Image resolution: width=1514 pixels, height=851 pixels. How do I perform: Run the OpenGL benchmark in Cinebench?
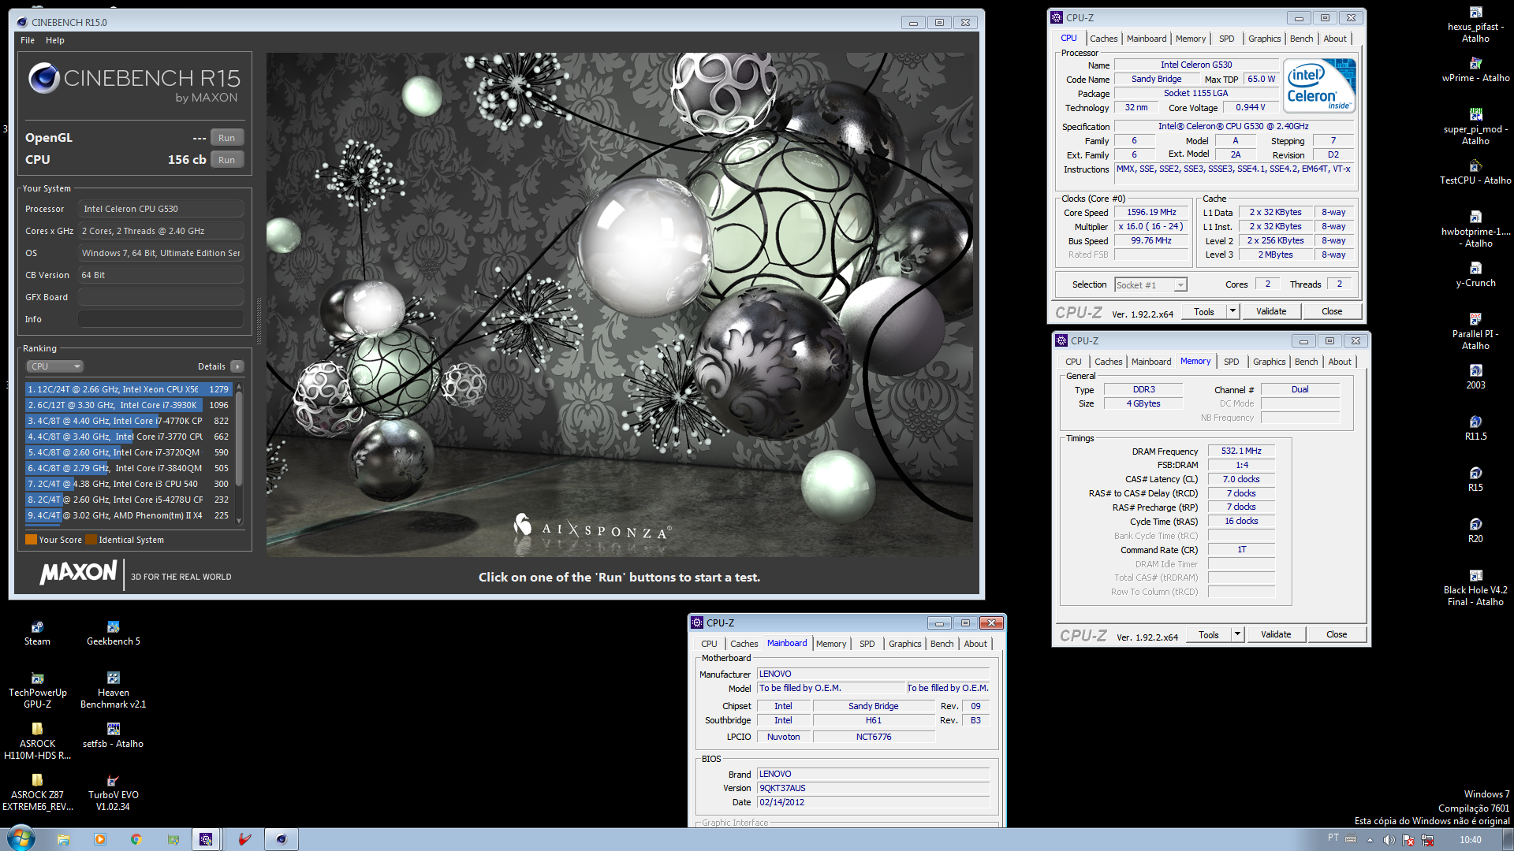tap(226, 138)
